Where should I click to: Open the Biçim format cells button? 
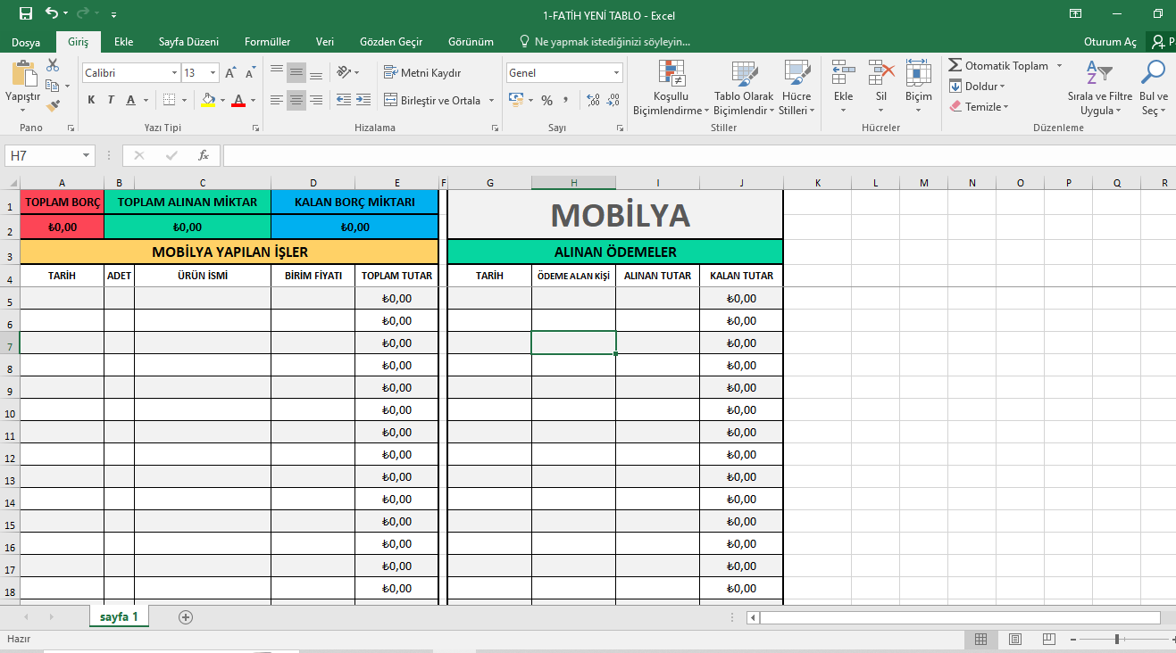point(918,87)
